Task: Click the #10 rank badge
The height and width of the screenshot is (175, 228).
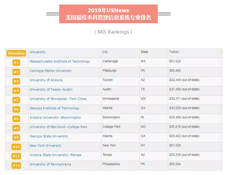Action: coord(16,147)
